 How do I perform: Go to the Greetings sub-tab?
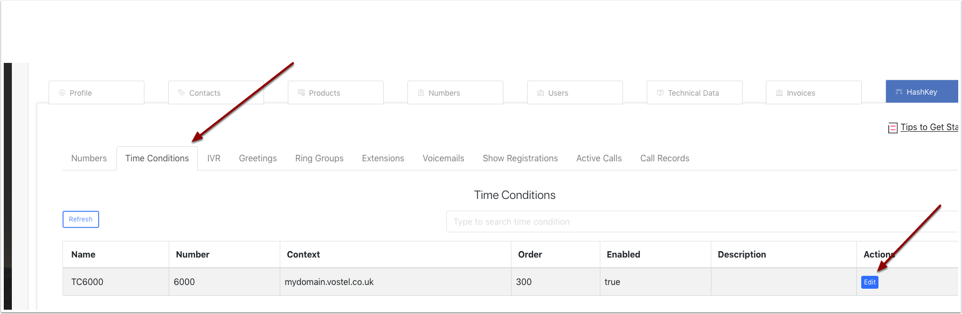coord(258,158)
